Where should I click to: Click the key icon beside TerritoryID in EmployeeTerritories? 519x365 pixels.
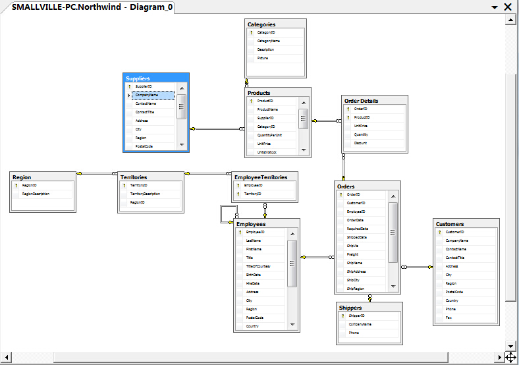[x=238, y=194]
